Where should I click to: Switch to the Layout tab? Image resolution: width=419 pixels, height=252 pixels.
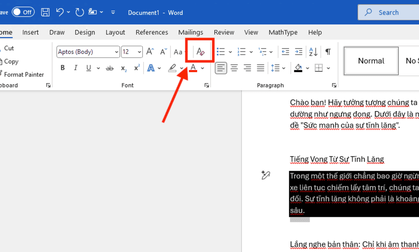pos(115,32)
